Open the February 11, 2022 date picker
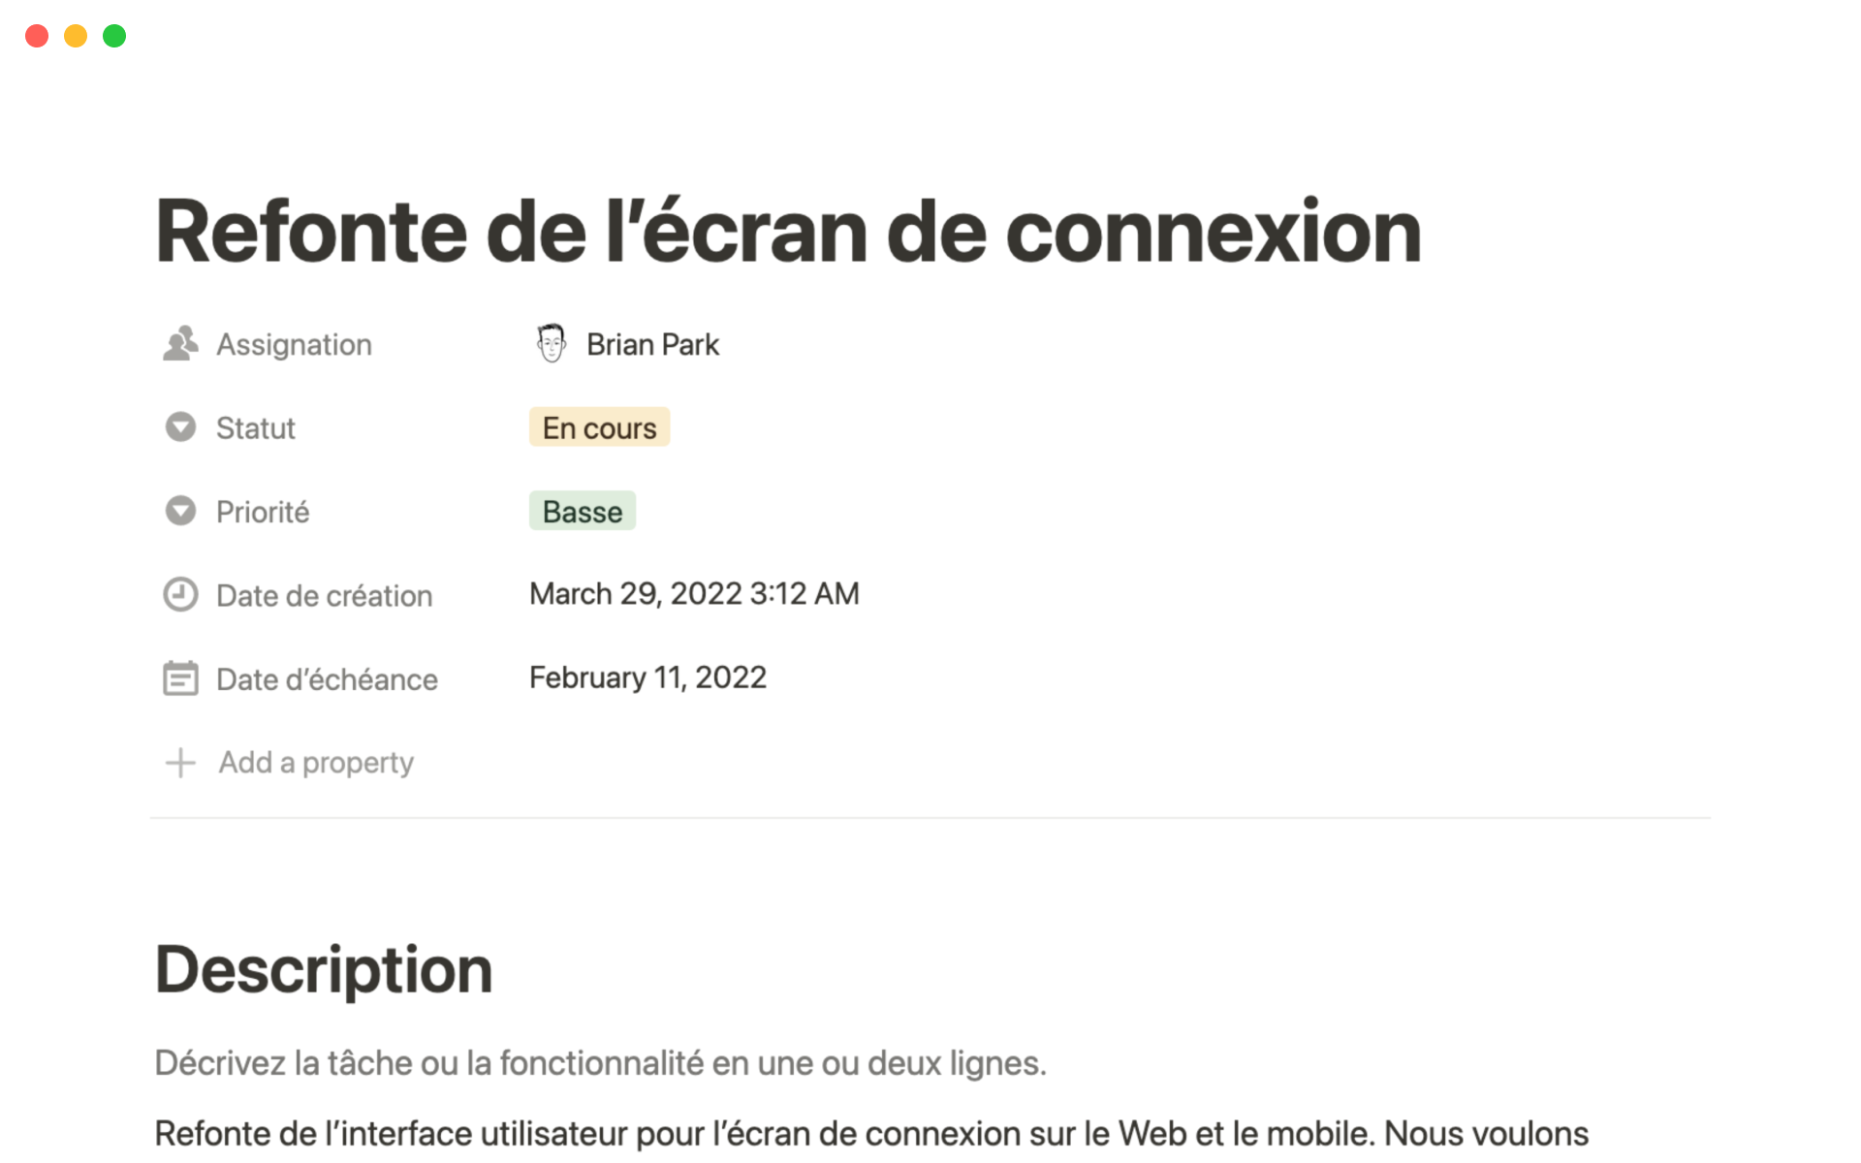Viewport: 1861px width, 1163px height. [647, 677]
